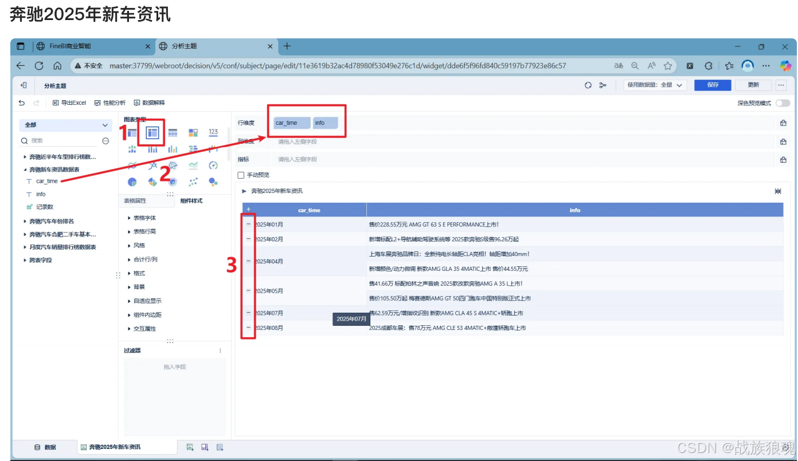Check the 手动预览 checkbox
Image resolution: width=798 pixels, height=461 pixels.
coord(241,175)
